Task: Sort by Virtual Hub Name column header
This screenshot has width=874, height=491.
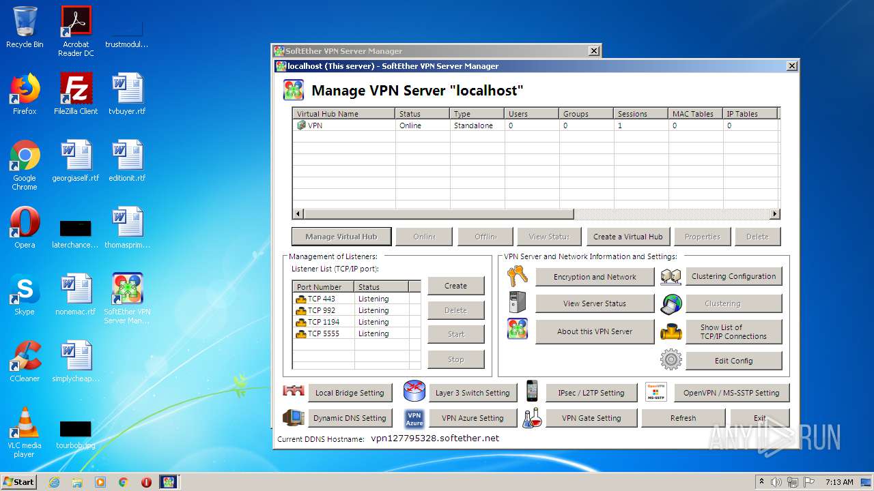Action: click(x=344, y=114)
